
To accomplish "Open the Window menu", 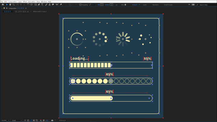I will pos(44,2).
